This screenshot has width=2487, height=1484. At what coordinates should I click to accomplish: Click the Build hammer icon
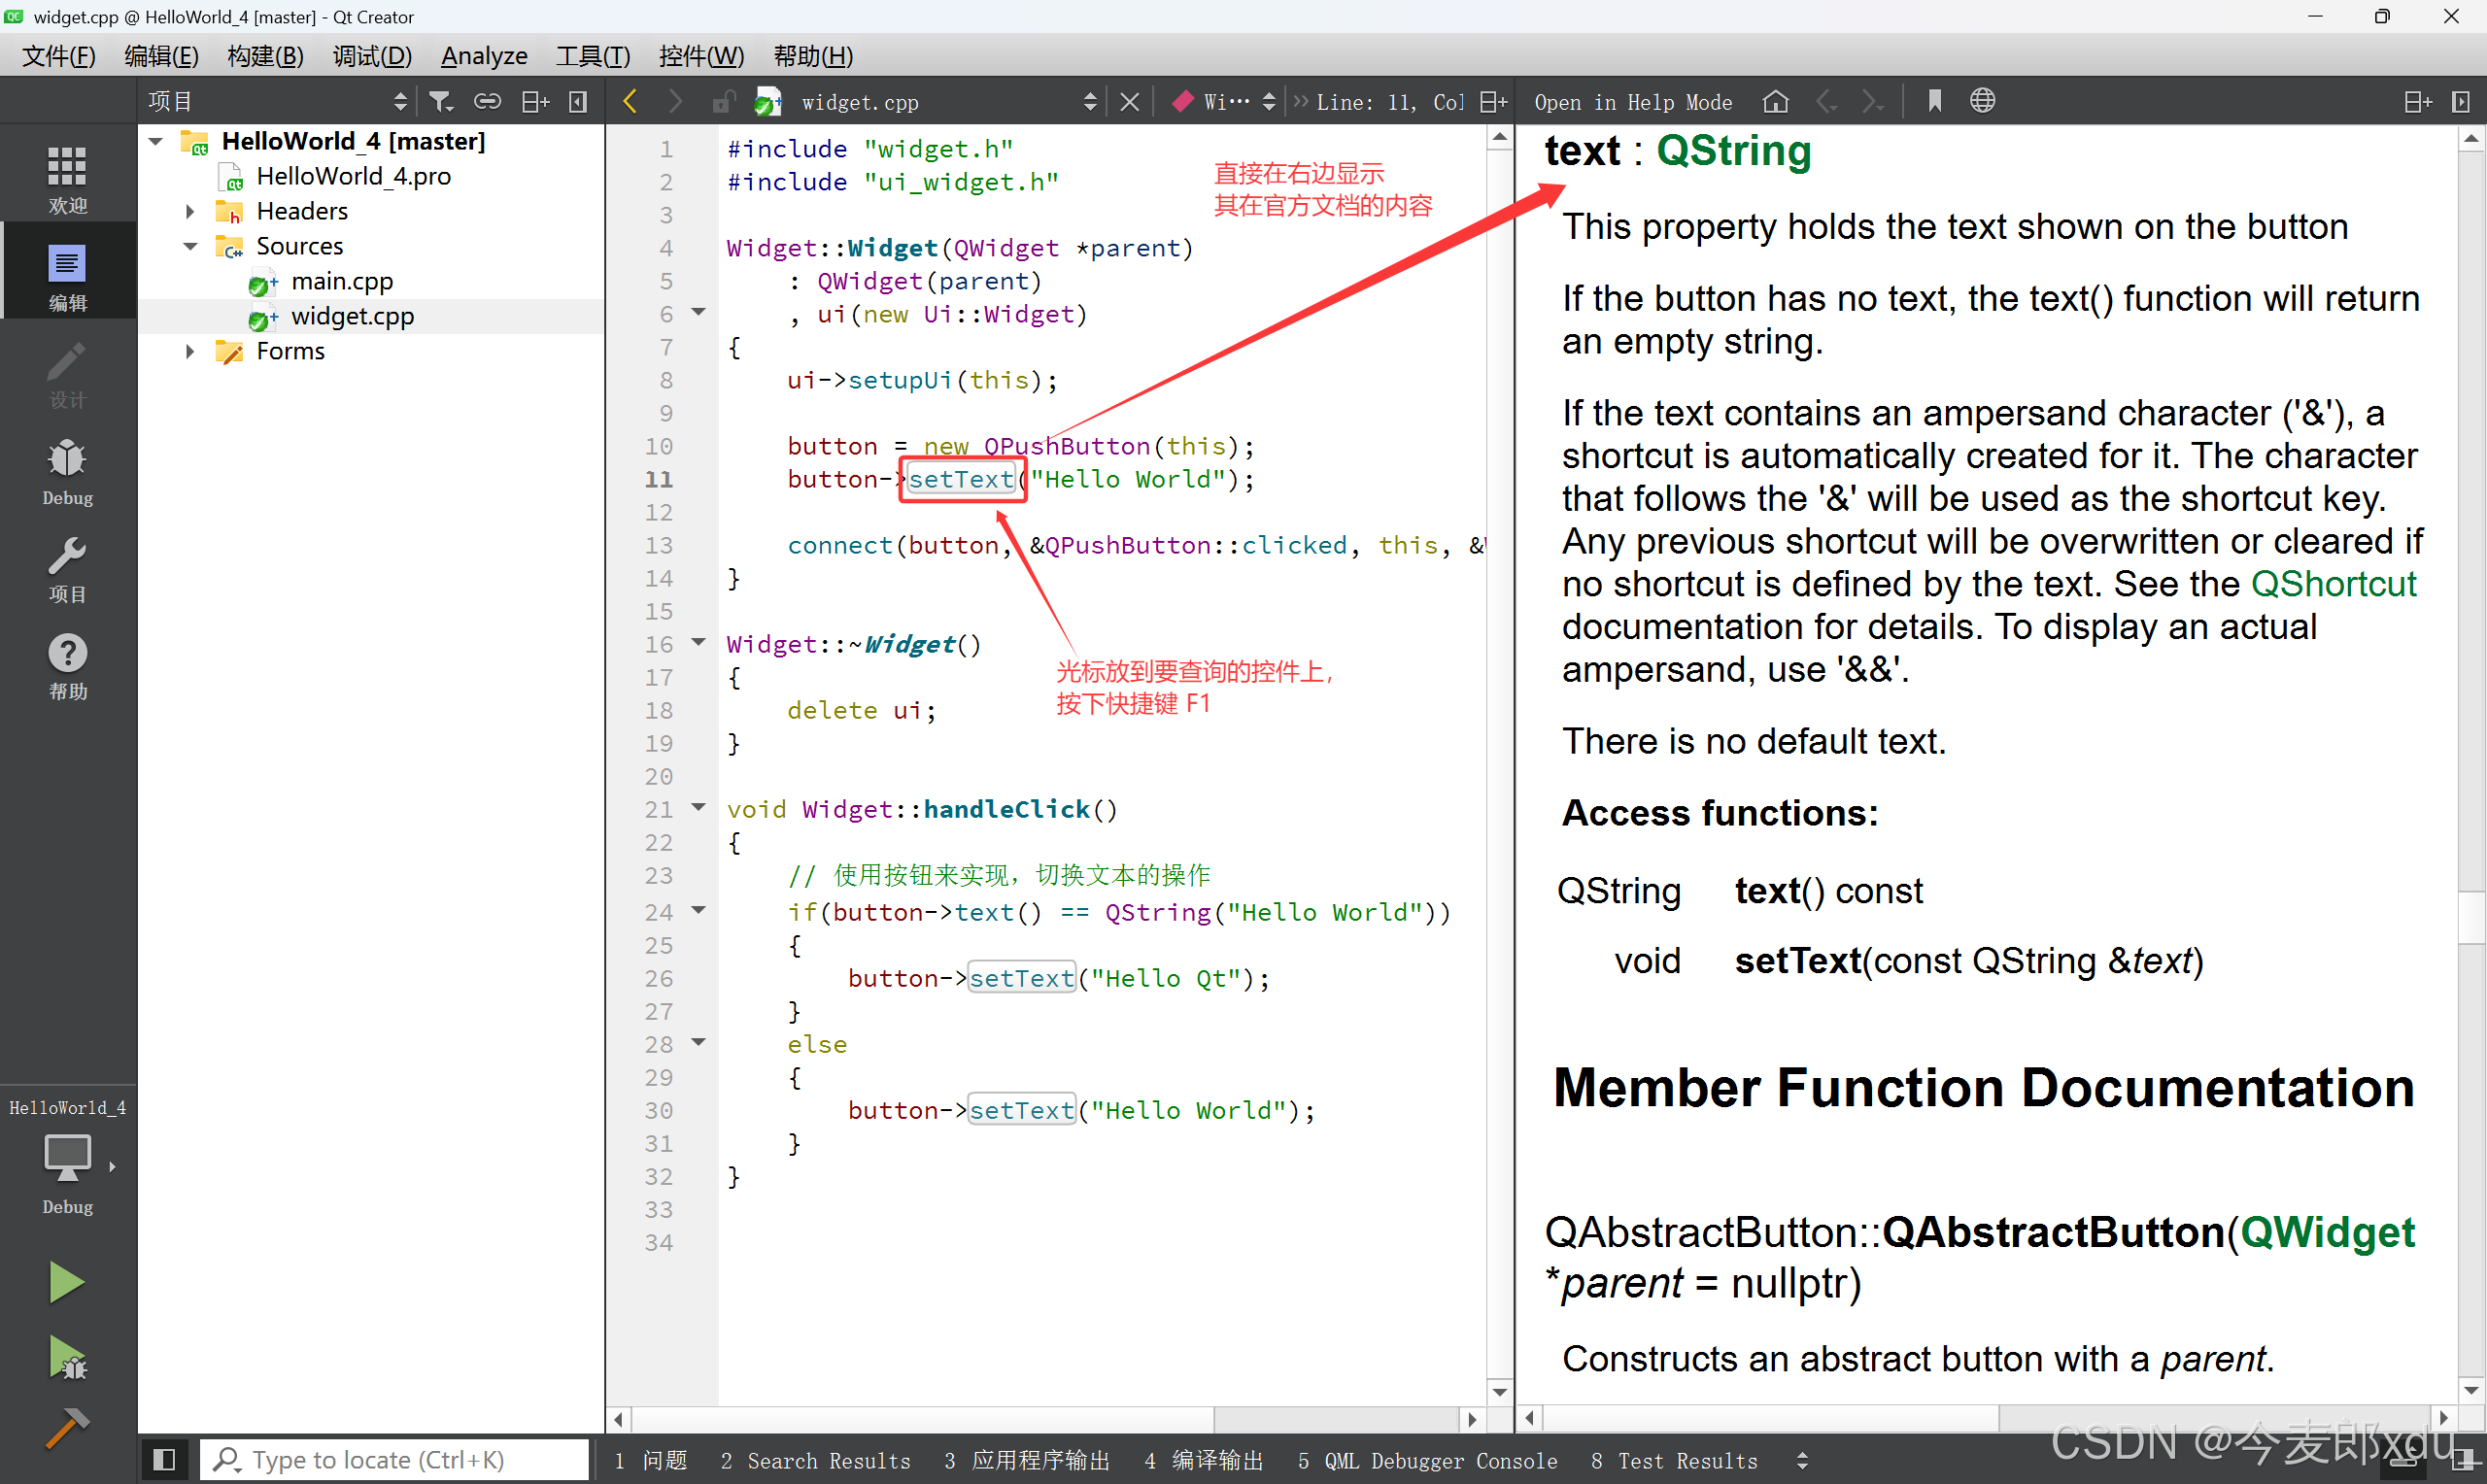(x=66, y=1428)
